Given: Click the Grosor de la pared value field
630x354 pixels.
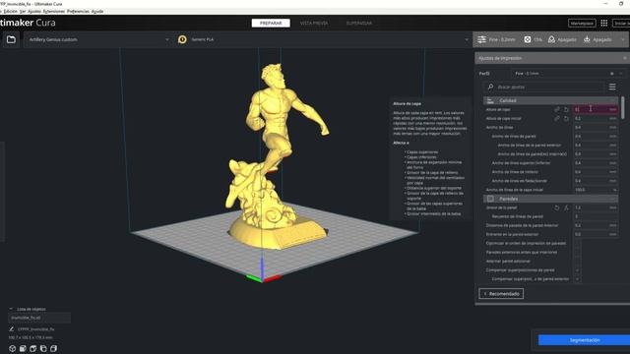Looking at the screenshot, I should click(x=596, y=207).
